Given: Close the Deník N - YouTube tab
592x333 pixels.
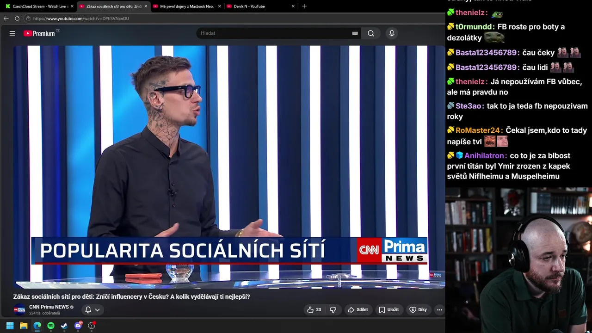Looking at the screenshot, I should pyautogui.click(x=293, y=6).
